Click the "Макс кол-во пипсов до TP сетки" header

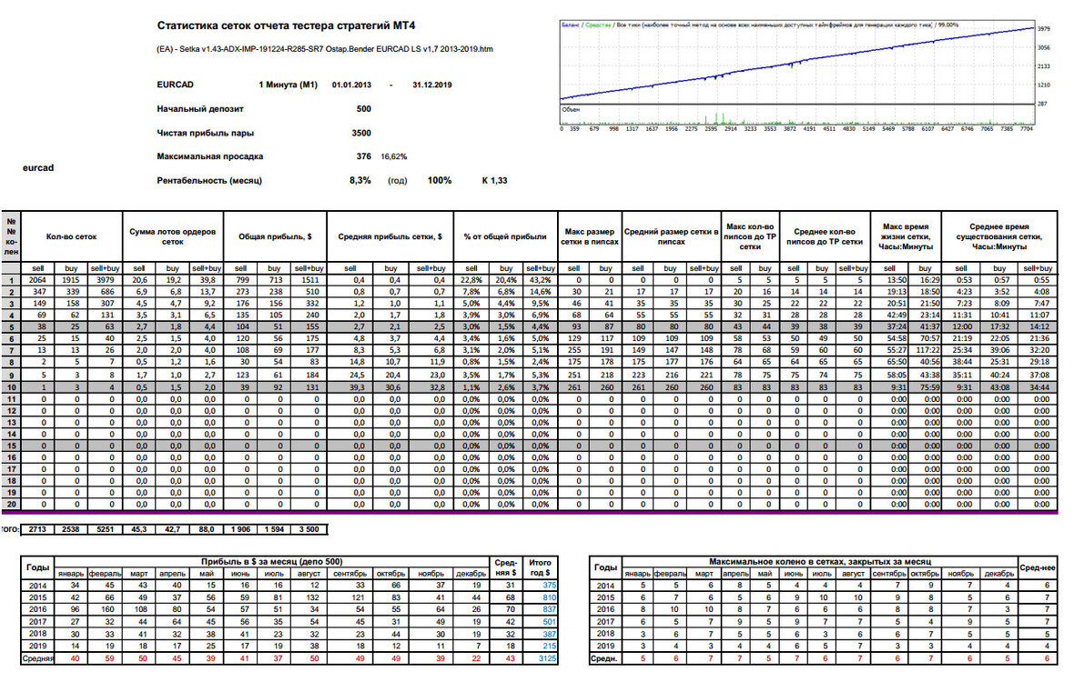pyautogui.click(x=750, y=236)
